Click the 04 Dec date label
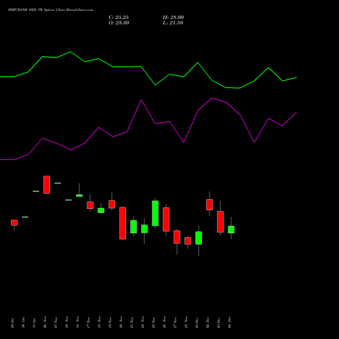 229,323
